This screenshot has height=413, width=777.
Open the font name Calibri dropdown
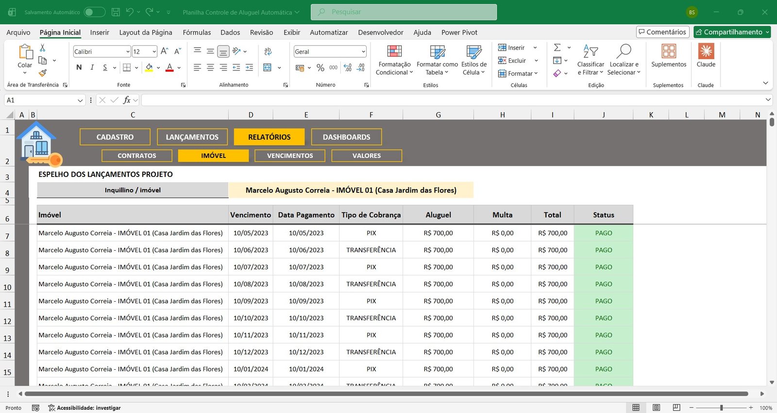128,52
